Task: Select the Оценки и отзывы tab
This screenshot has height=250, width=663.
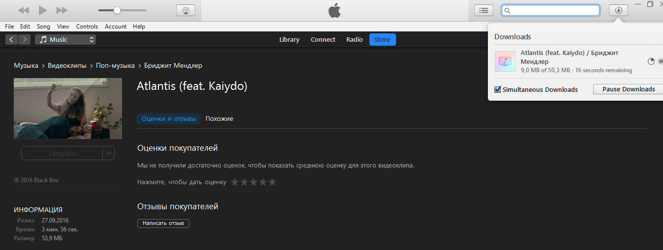Action: point(169,119)
